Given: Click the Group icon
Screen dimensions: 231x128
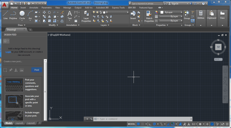Looking at the screenshot, I should point(187,15).
